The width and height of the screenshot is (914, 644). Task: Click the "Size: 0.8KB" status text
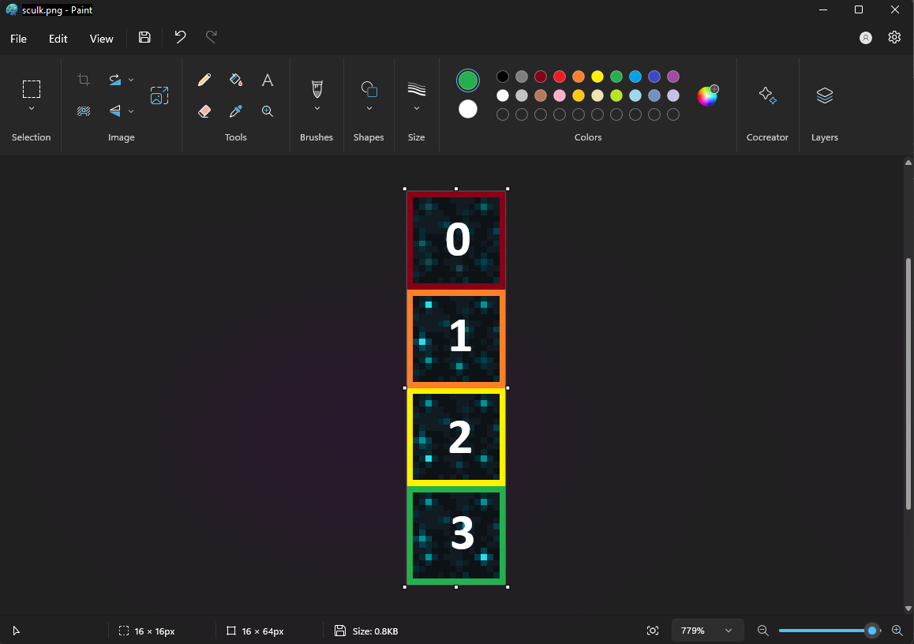(376, 631)
